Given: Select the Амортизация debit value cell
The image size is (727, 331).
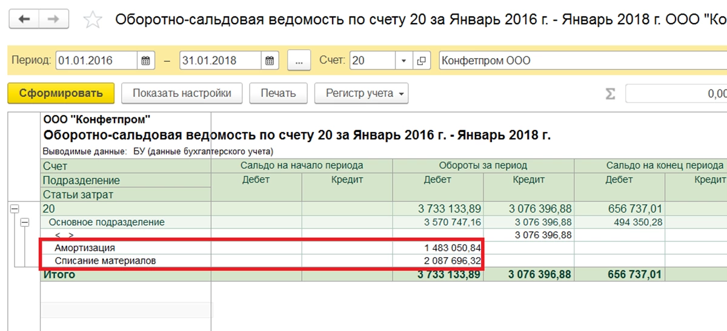Looking at the screenshot, I should coord(438,248).
